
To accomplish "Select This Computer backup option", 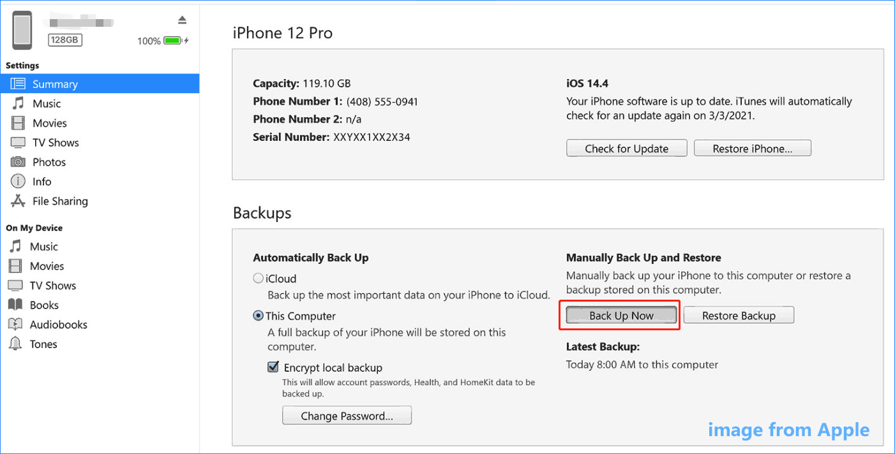I will pyautogui.click(x=259, y=316).
